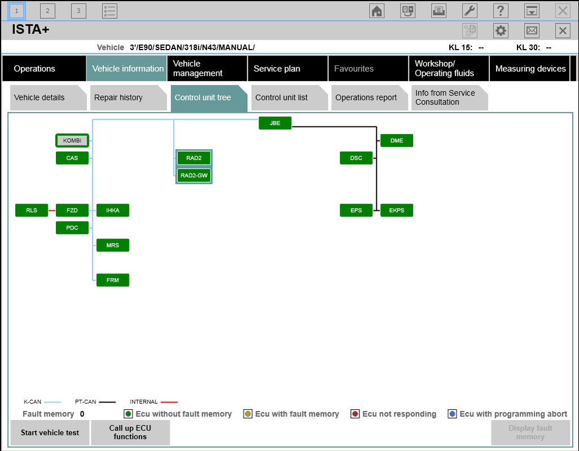Open the Measuring devices menu
The image size is (579, 451).
tap(529, 69)
